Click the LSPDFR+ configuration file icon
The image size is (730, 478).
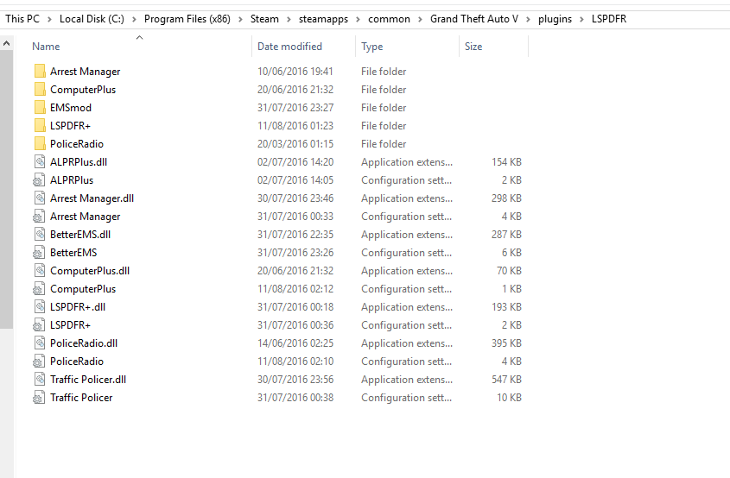(x=39, y=325)
